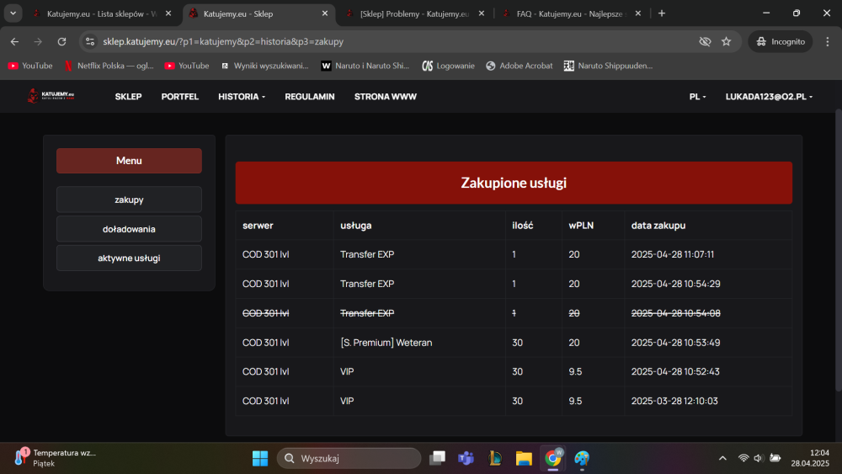Switch to [Sklep] Problemy tab

414,14
